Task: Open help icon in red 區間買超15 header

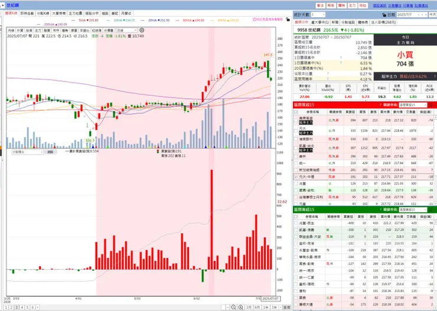Action: pyautogui.click(x=380, y=105)
